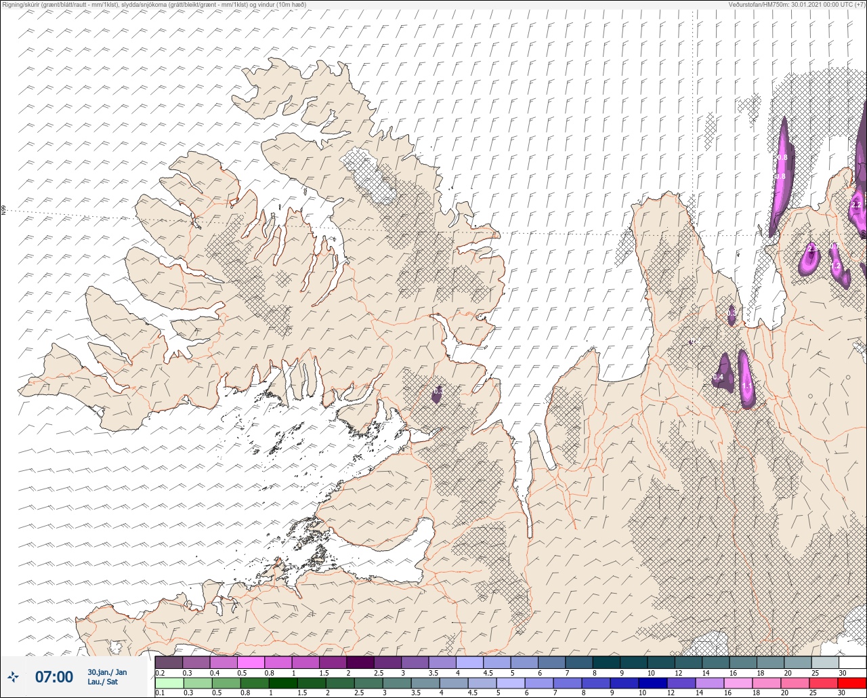Click the 'Rigning/skúrir' map title text
Screen dimensions: 867x698
point(22,4)
